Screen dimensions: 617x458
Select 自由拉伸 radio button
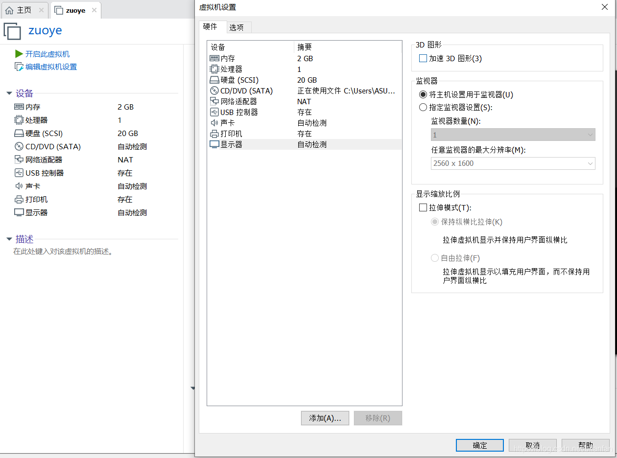pos(435,258)
